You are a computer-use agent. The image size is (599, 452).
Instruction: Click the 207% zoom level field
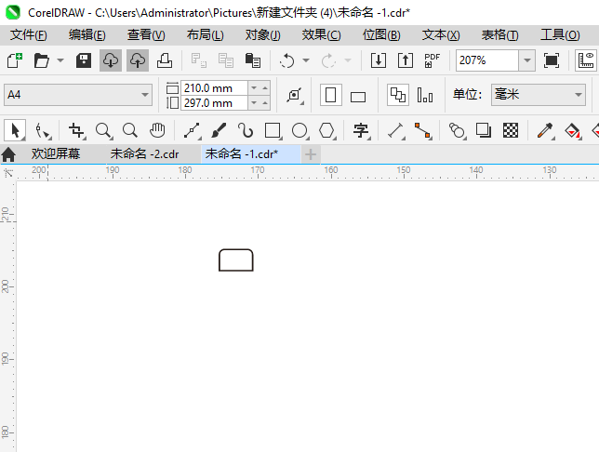487,60
